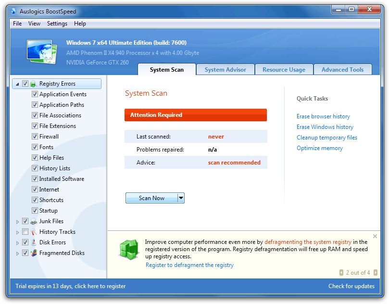Select the Application Events tree item
The image size is (389, 304).
pyautogui.click(x=63, y=94)
